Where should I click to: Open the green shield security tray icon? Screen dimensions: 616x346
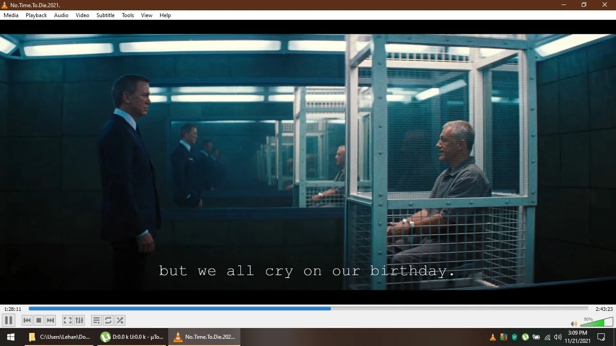click(515, 337)
